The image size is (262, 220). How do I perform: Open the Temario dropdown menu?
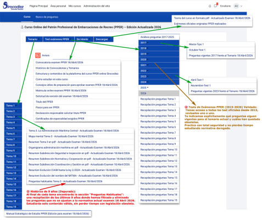point(34,39)
